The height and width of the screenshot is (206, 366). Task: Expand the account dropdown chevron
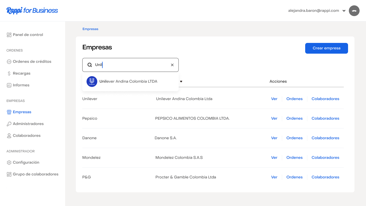point(344,11)
